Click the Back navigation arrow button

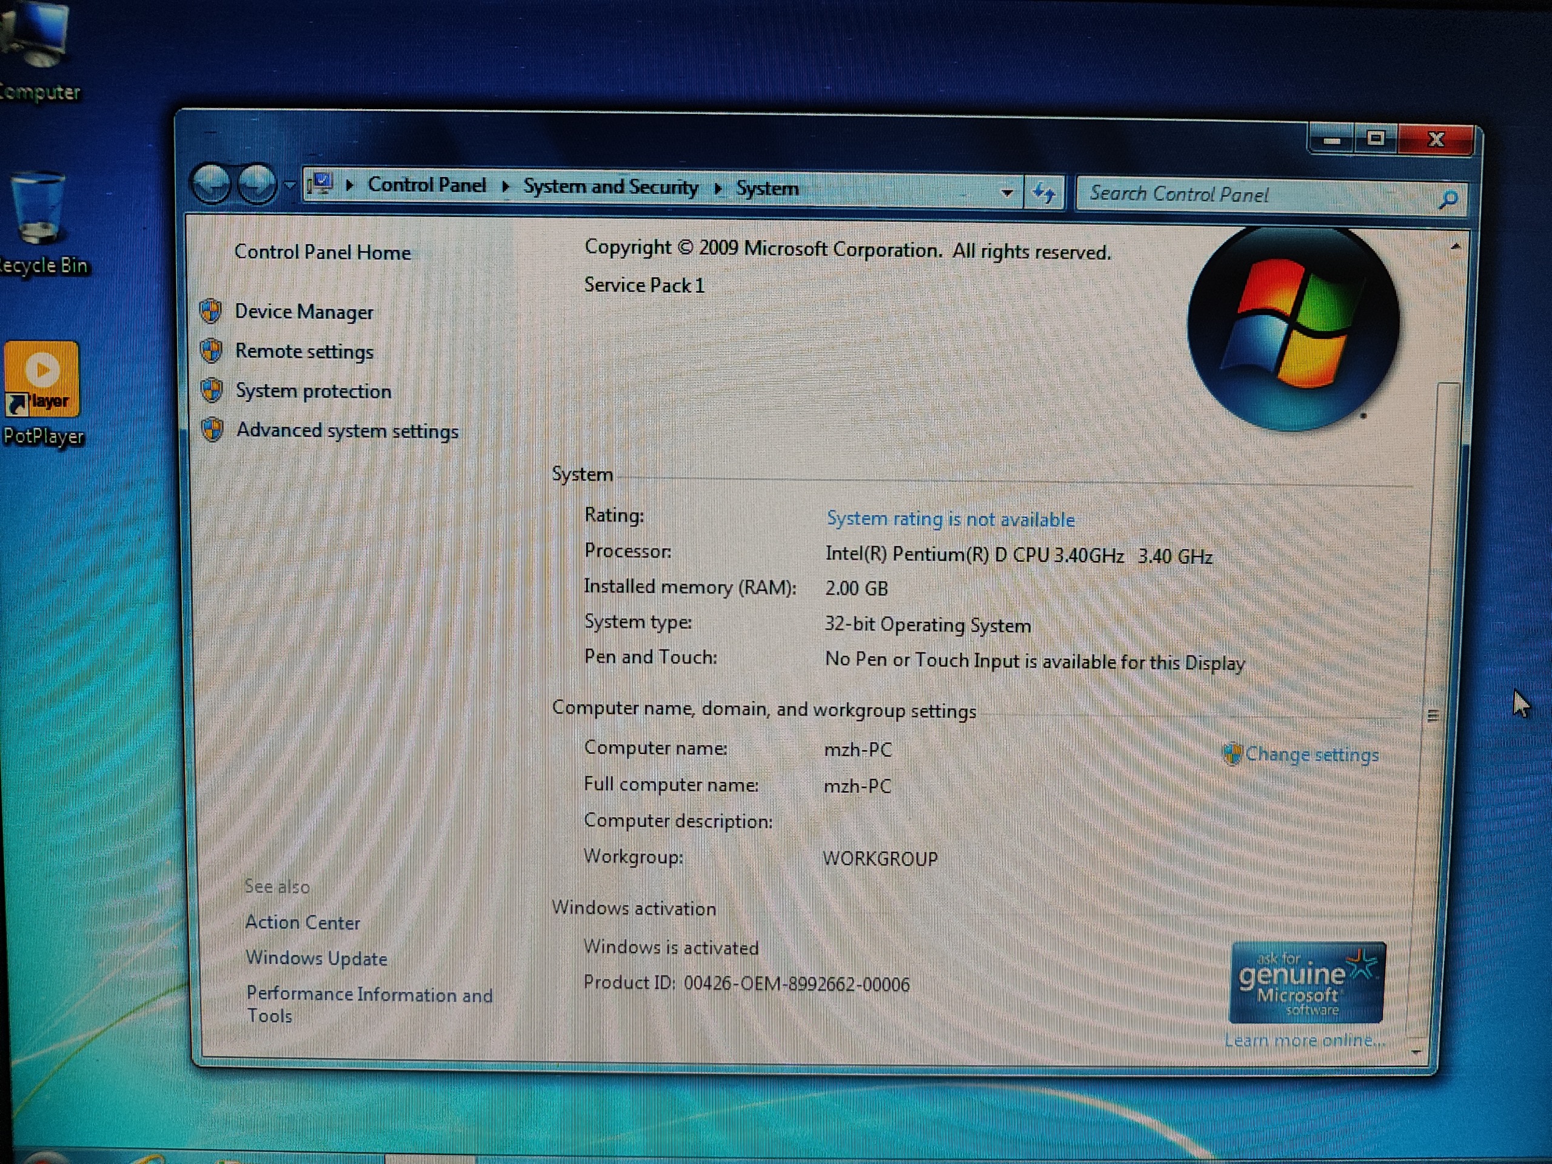[211, 184]
